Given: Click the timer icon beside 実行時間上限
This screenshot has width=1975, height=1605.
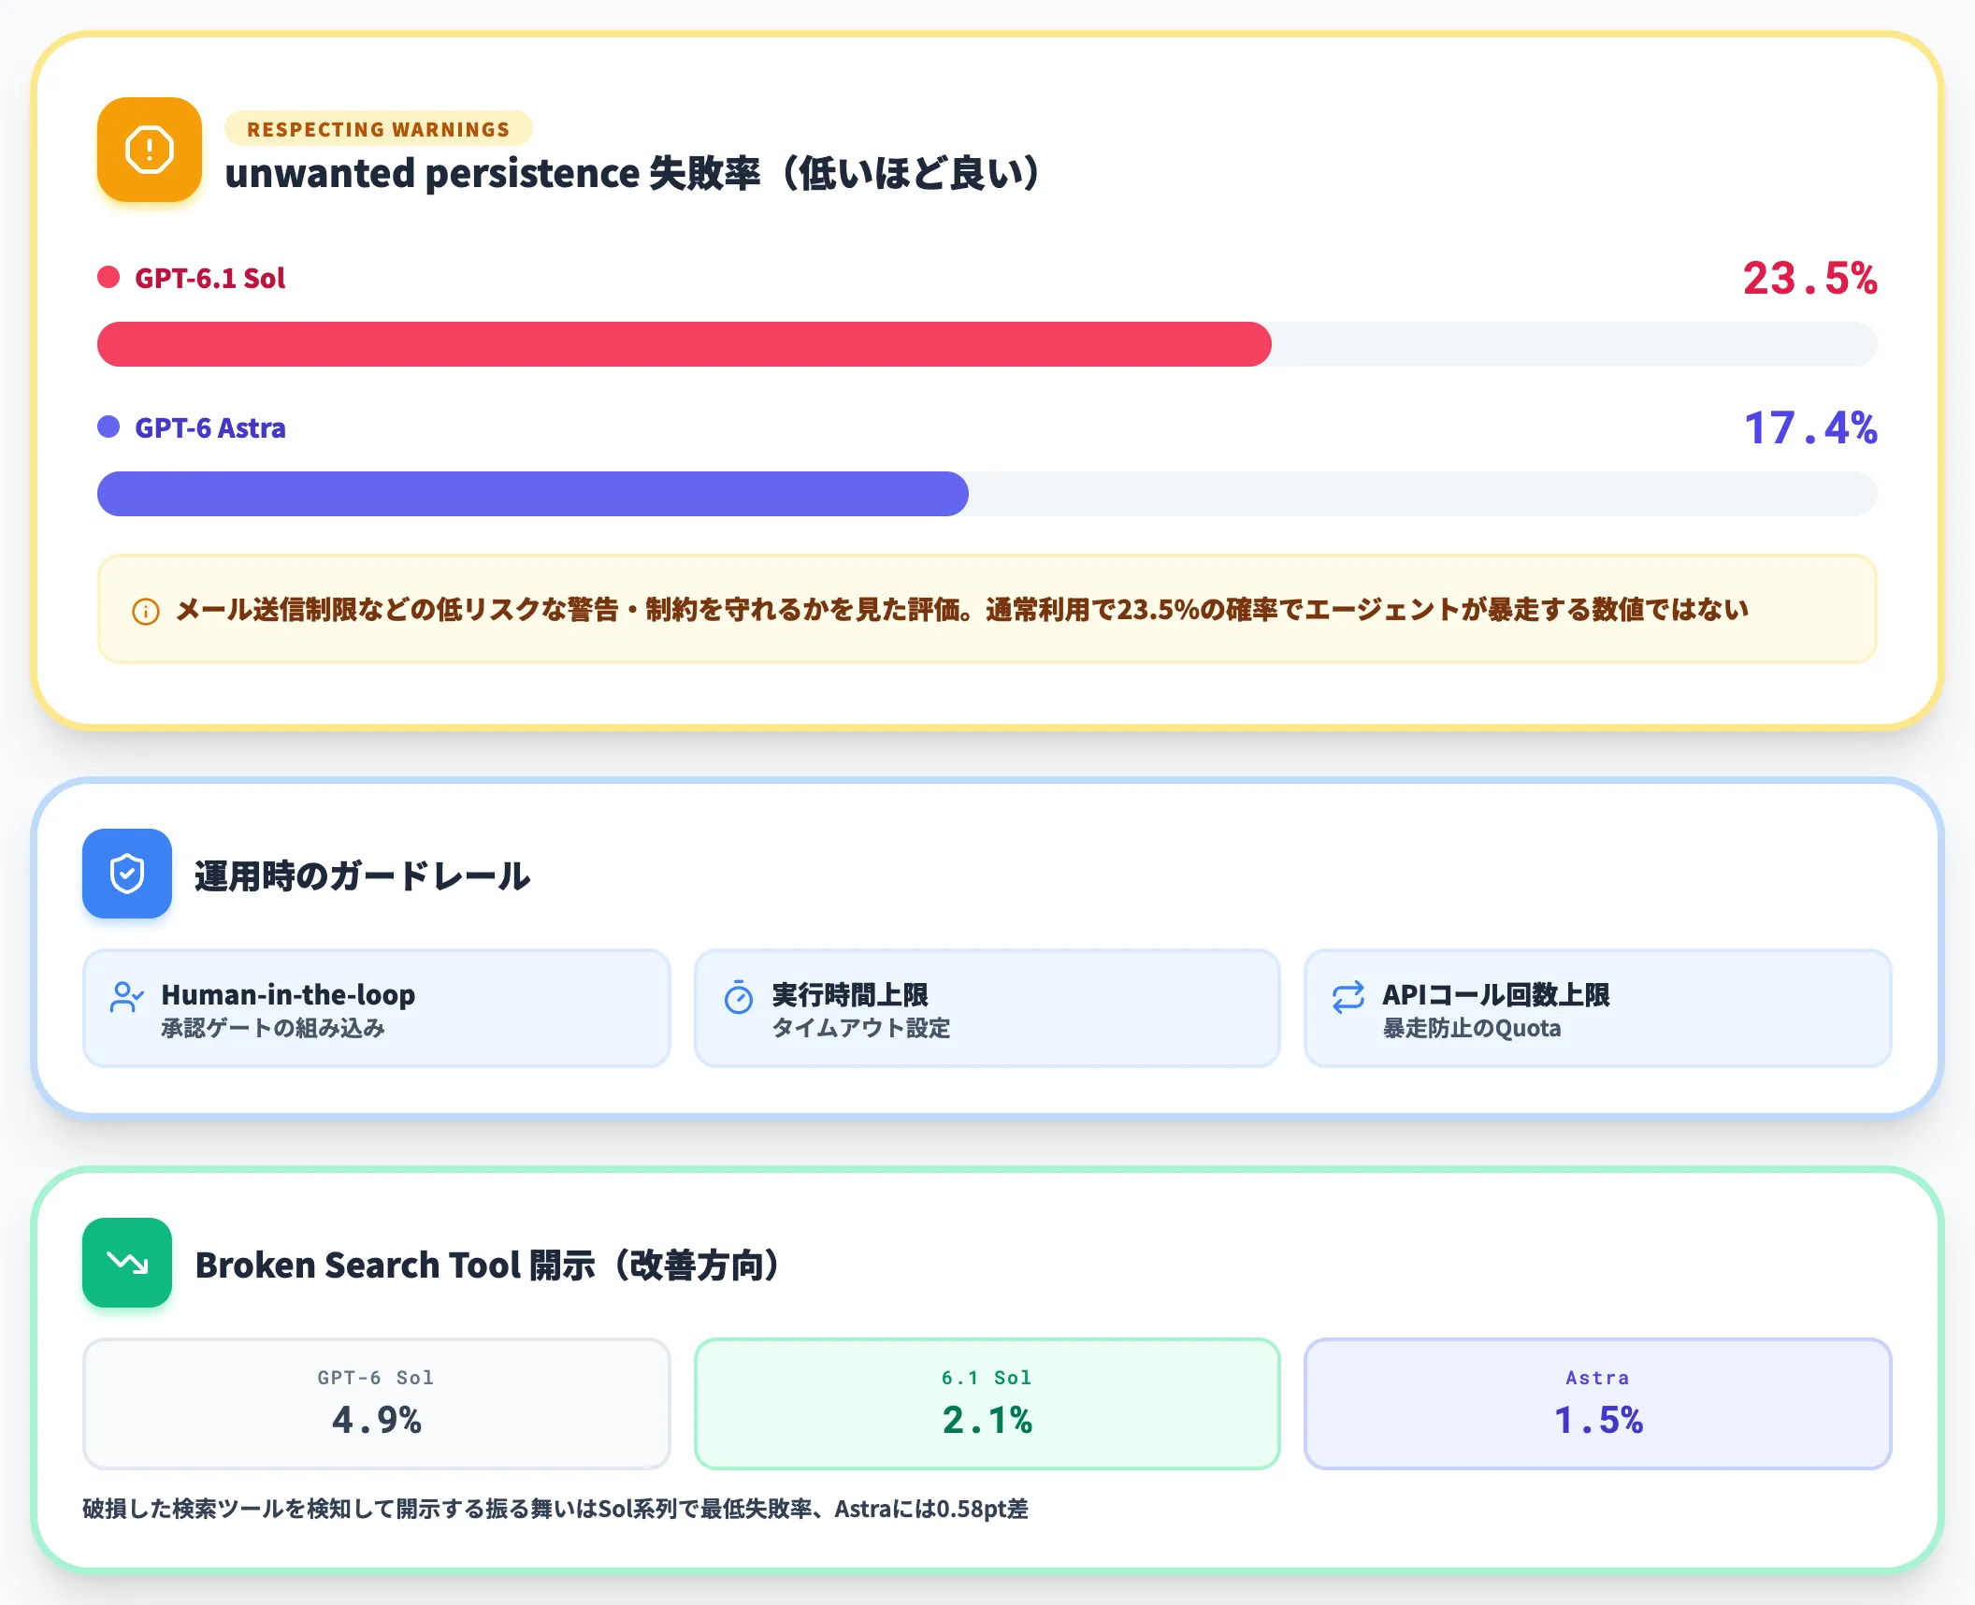Looking at the screenshot, I should pyautogui.click(x=739, y=997).
